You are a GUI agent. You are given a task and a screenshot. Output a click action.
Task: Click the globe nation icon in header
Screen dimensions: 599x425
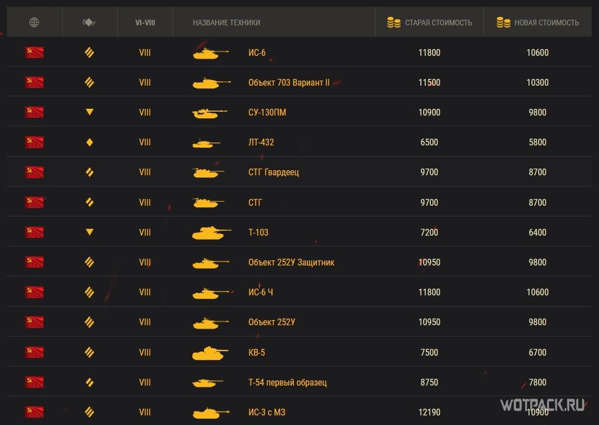pyautogui.click(x=34, y=23)
